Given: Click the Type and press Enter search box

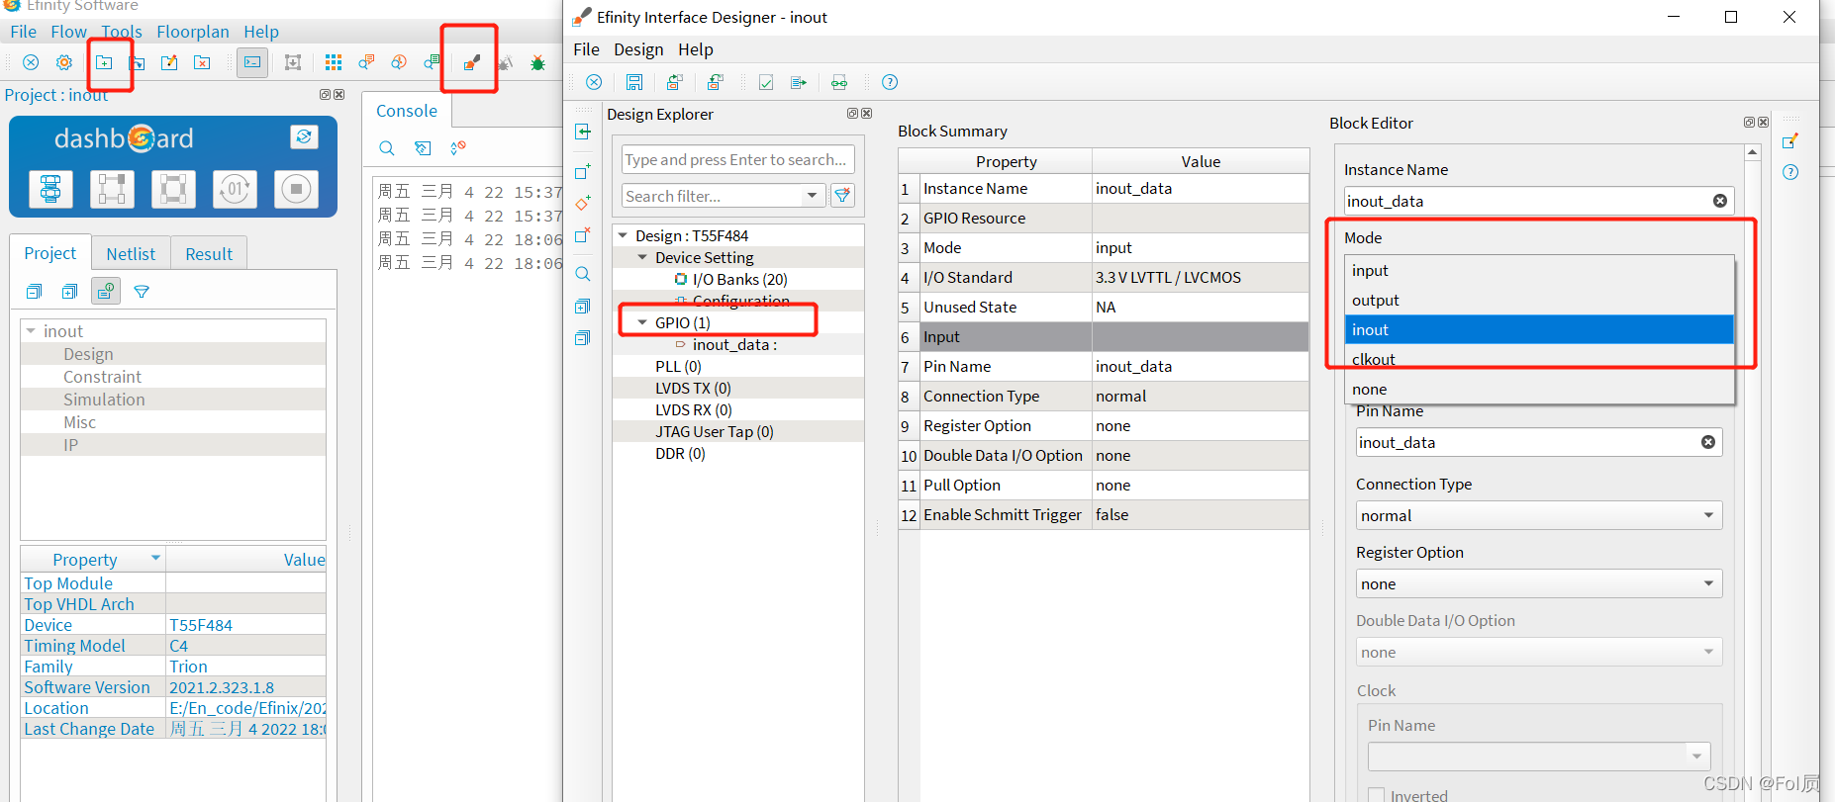Looking at the screenshot, I should (737, 159).
